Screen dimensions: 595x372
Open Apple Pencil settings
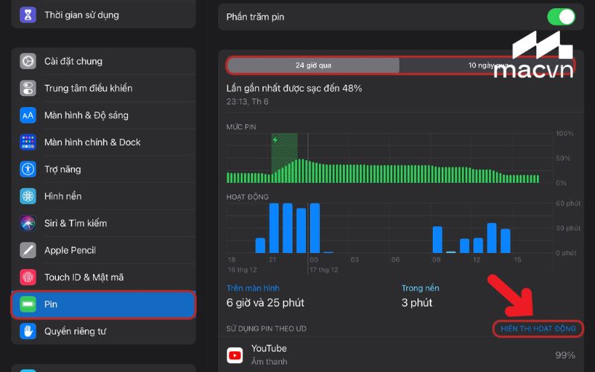point(103,250)
